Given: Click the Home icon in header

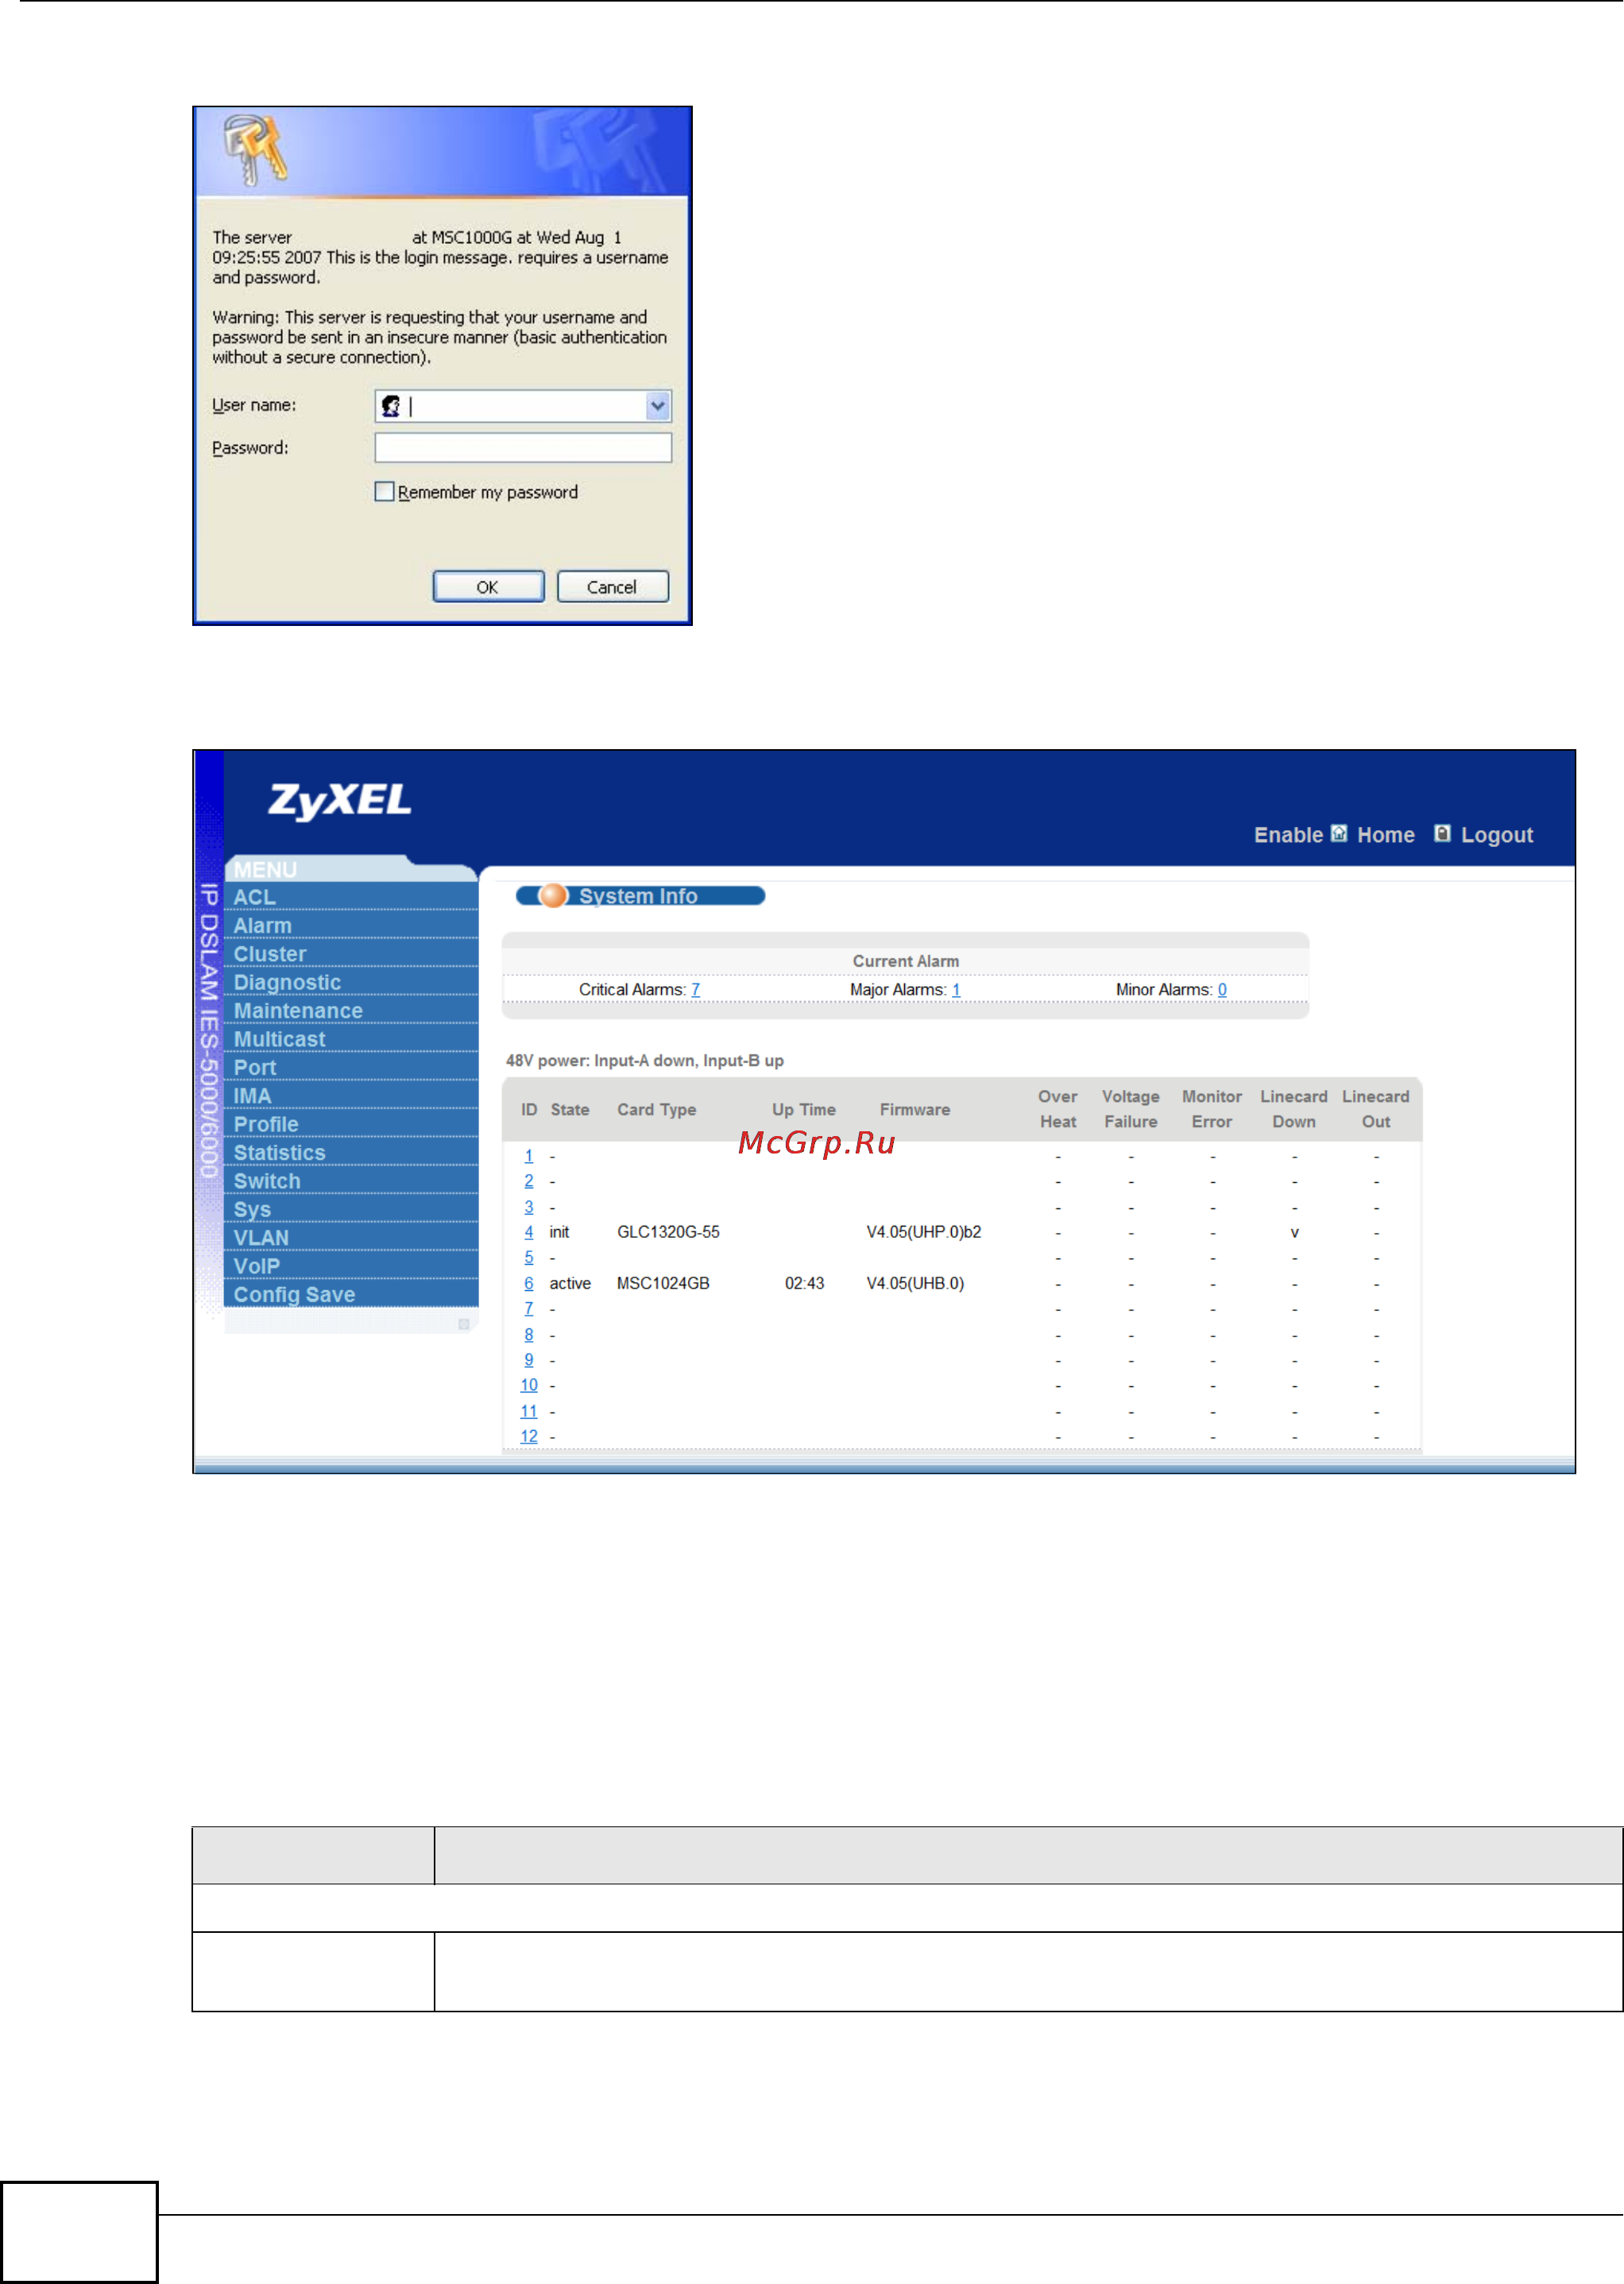Looking at the screenshot, I should click(1339, 833).
